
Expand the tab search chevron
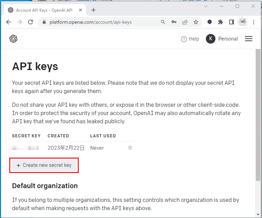point(206,6)
